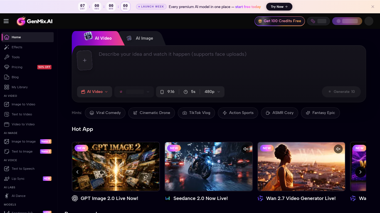Mute toggle on the Seedance 2.0 card

coord(245,149)
